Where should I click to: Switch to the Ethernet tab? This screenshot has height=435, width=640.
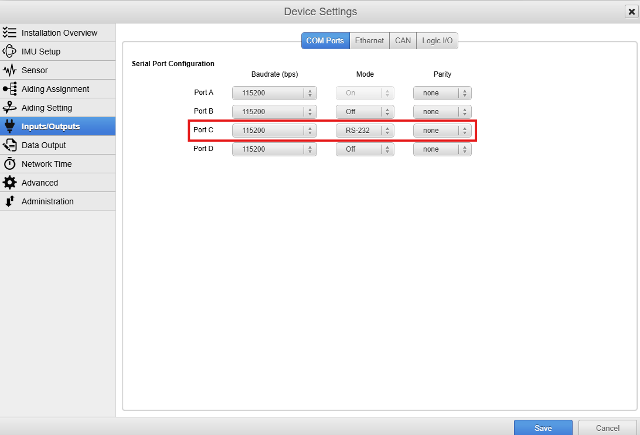[x=369, y=40]
